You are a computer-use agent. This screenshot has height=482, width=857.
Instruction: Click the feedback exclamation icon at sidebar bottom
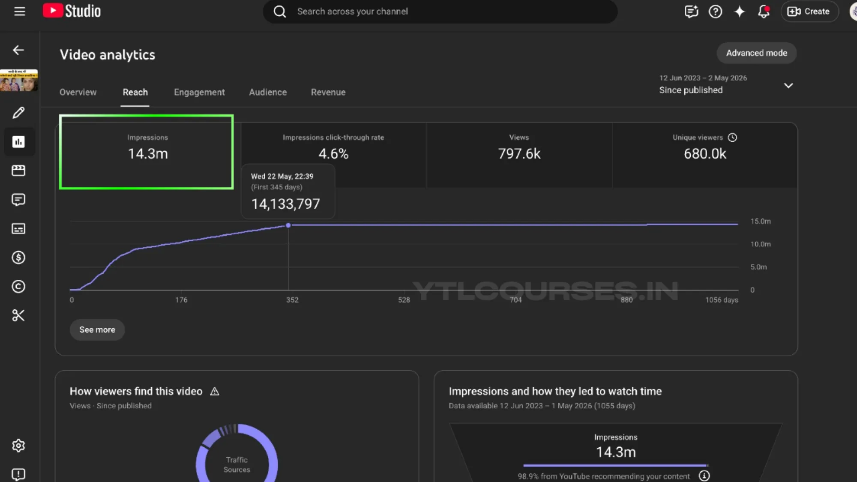coord(18,474)
